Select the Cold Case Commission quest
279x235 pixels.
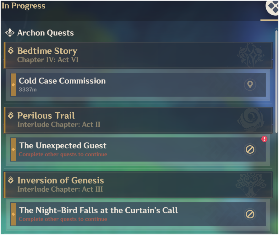tap(138, 85)
